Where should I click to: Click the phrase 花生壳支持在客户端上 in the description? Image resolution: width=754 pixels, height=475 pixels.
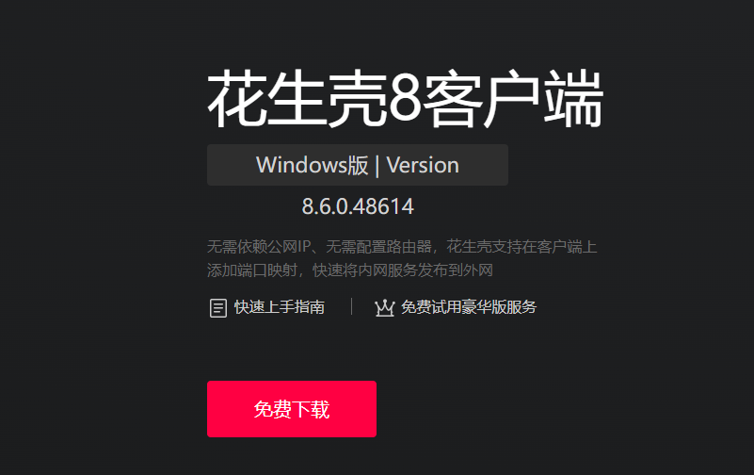pyautogui.click(x=521, y=247)
